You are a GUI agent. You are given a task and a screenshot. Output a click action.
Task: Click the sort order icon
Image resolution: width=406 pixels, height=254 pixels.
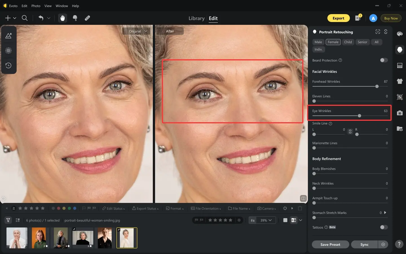(x=17, y=220)
